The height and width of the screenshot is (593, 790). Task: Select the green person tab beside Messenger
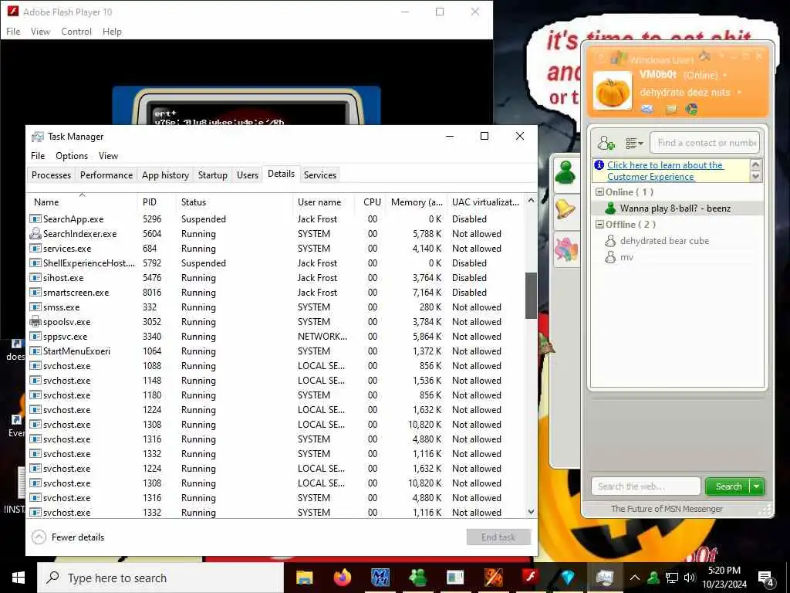point(565,173)
